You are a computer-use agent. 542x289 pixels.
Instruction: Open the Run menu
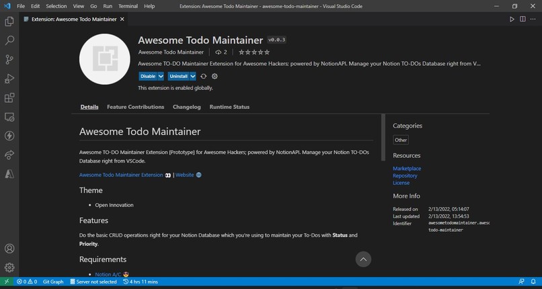point(108,6)
